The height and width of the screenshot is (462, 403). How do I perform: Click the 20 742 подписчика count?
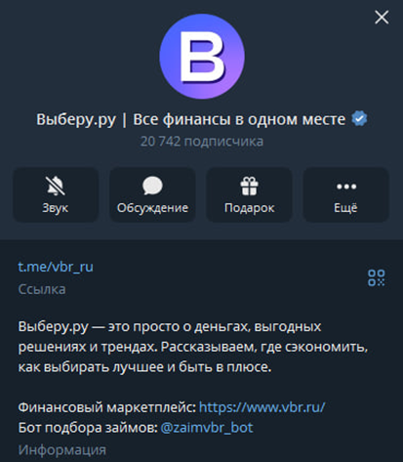202,142
